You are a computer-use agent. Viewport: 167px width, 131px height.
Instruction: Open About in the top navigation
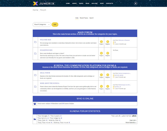point(74,3)
